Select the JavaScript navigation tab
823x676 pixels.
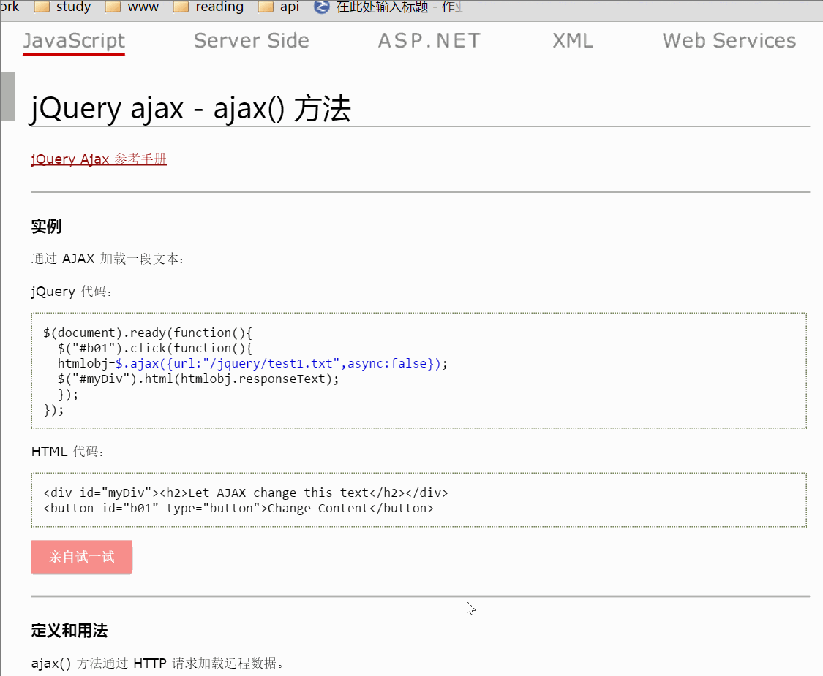[x=73, y=41]
